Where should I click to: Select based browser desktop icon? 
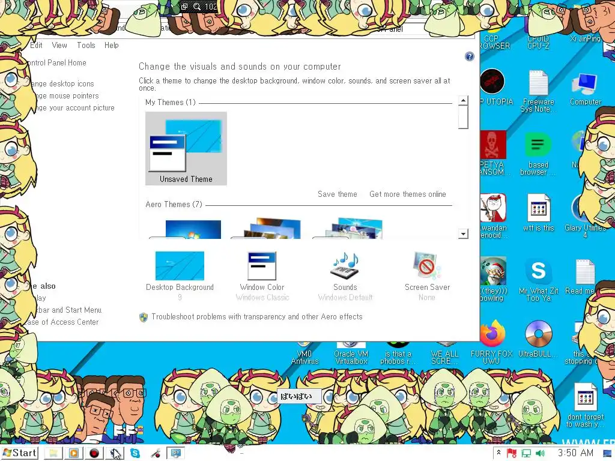click(x=538, y=154)
